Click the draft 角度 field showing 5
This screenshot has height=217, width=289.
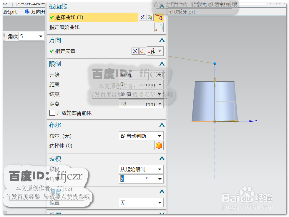pos(132,179)
